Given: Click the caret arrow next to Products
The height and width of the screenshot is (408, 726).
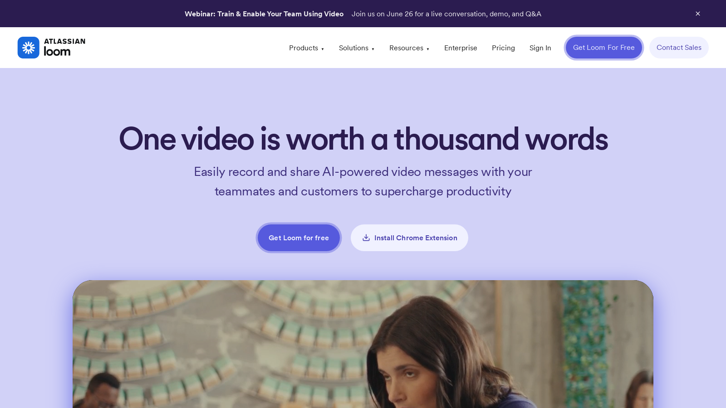Looking at the screenshot, I should point(323,49).
